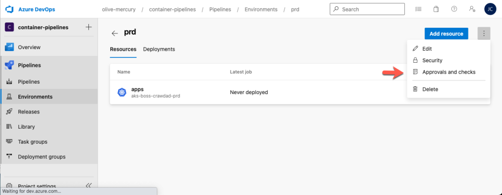Open the marketplace shopping bag icon
Image resolution: width=502 pixels, height=195 pixels.
click(x=436, y=9)
